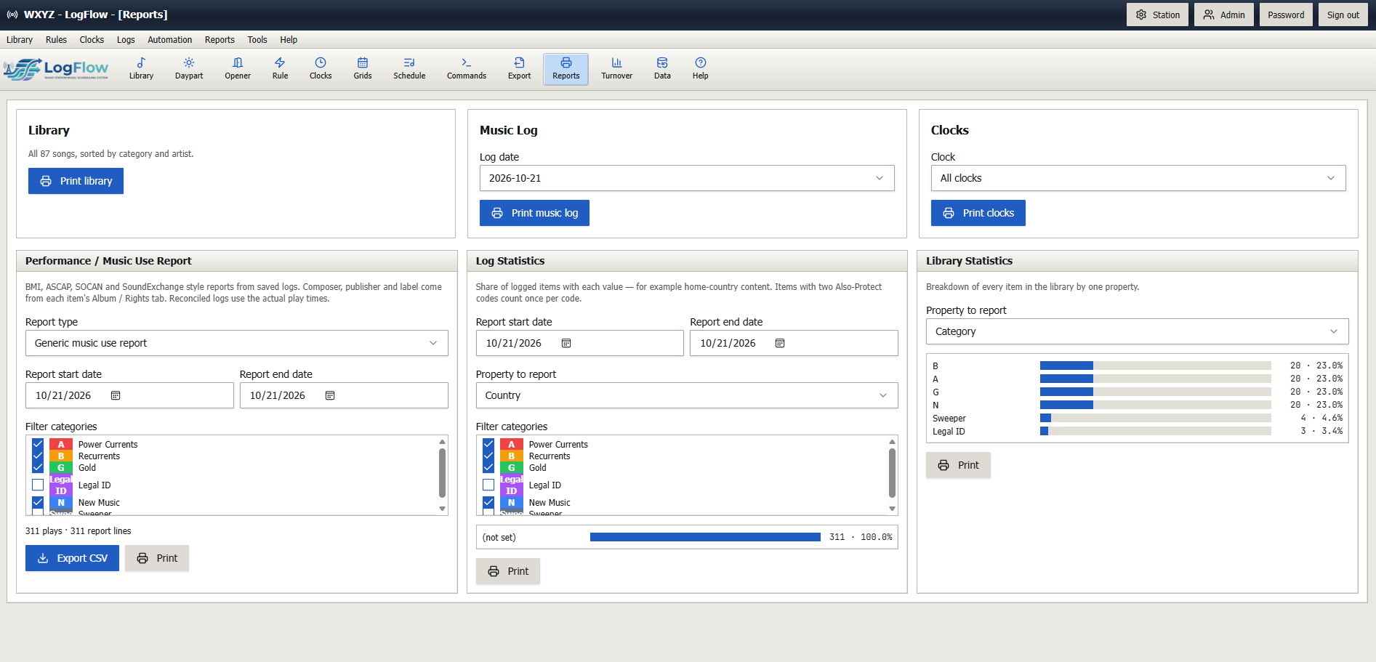Image resolution: width=1376 pixels, height=662 pixels.
Task: Open the Export toolbar icon
Action: 519,69
